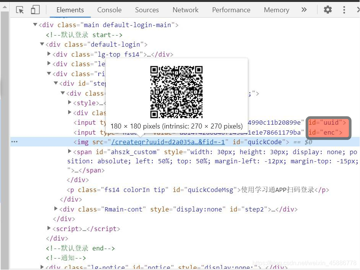360x270 pixels.
Task: Follow the /createqr?uuid src link
Action: click(168, 142)
